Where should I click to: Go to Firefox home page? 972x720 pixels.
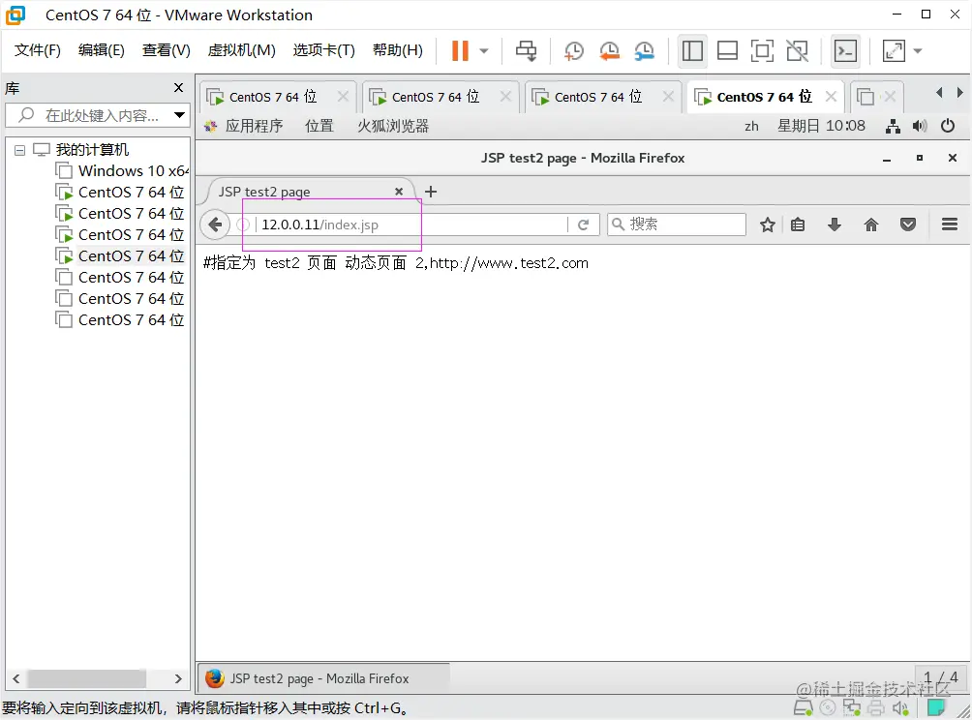871,225
